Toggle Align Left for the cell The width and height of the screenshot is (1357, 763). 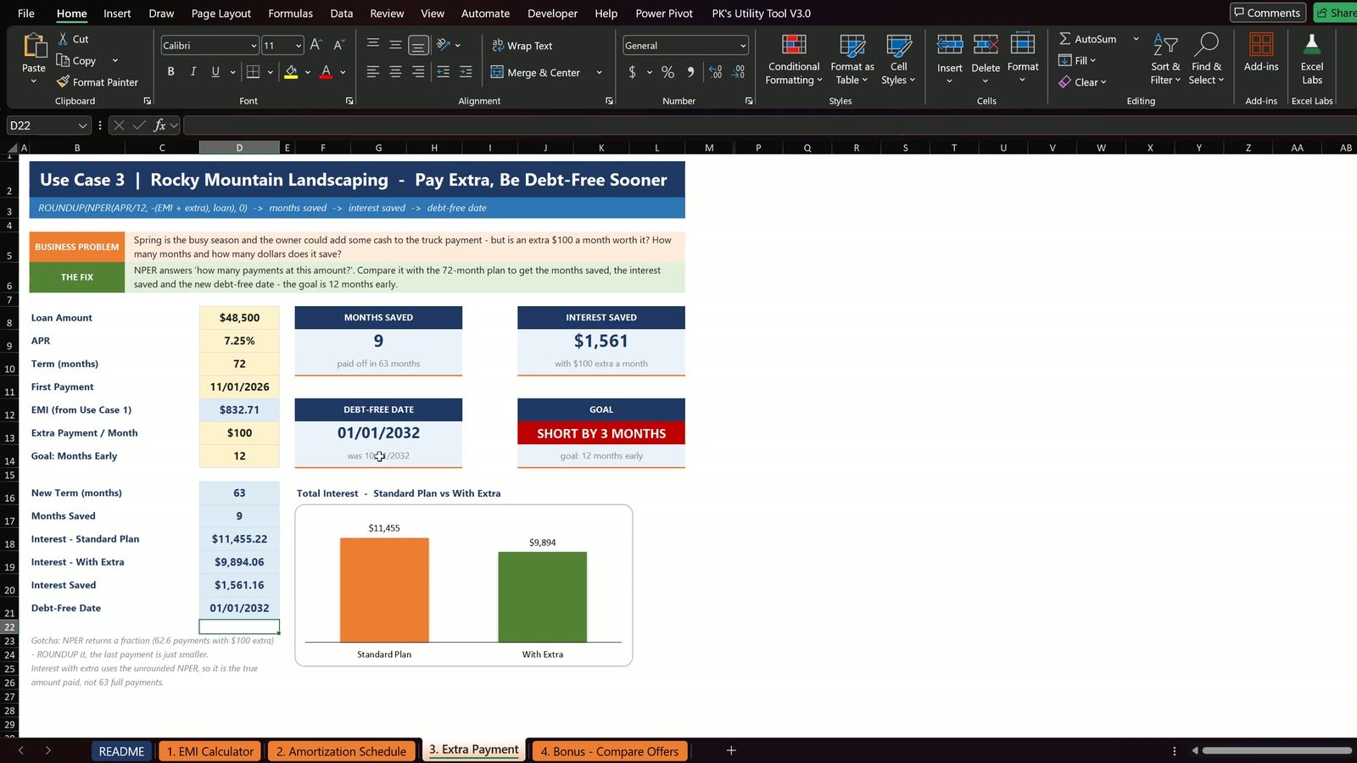tap(372, 72)
